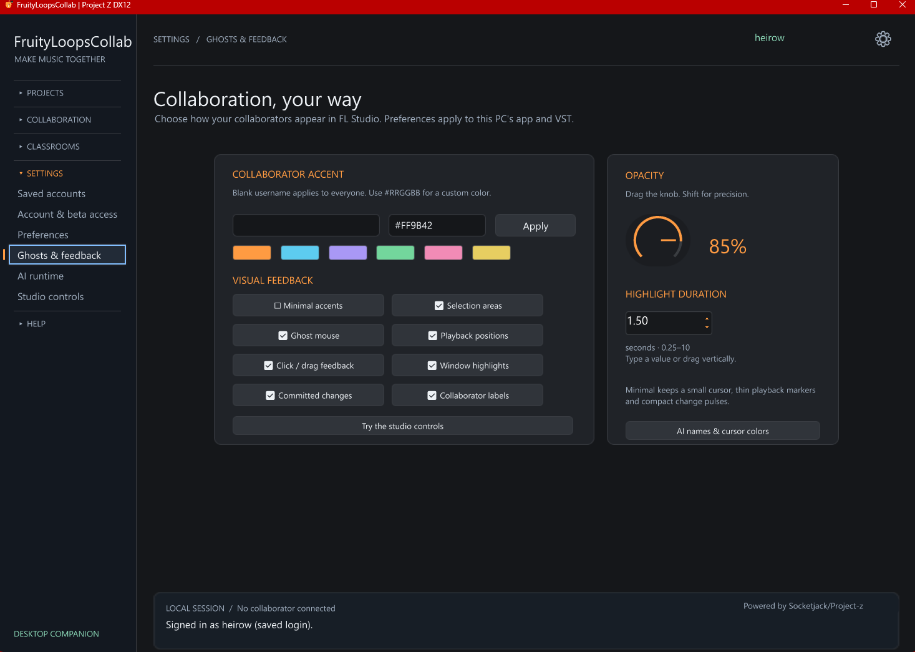This screenshot has width=915, height=652.
Task: Pick the light blue accent swatch
Action: click(x=300, y=253)
